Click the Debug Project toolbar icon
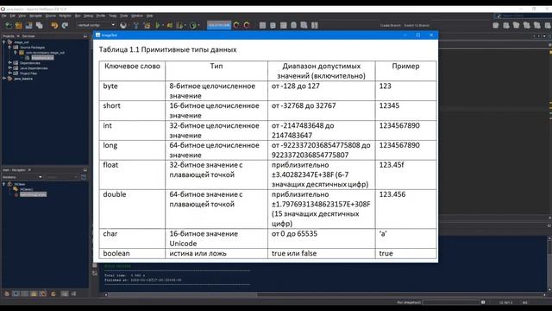552x311 pixels. tap(170, 25)
